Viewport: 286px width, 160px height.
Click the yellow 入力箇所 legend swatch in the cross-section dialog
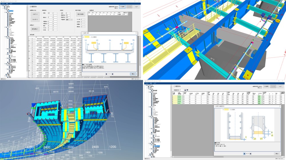(87, 37)
